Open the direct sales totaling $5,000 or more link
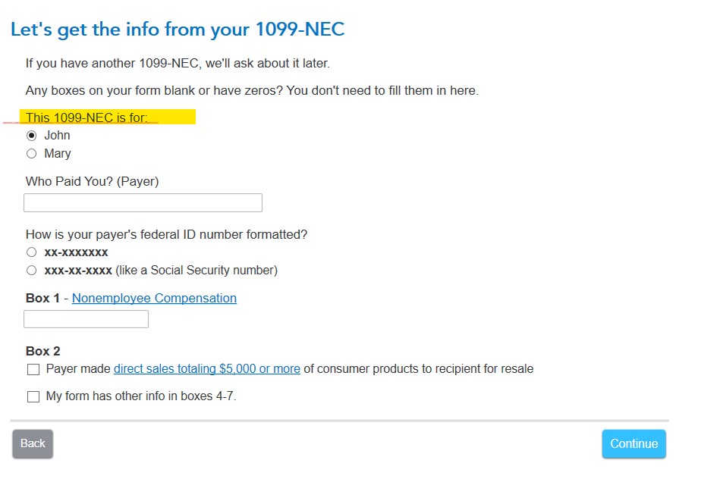The height and width of the screenshot is (479, 723). [x=206, y=369]
